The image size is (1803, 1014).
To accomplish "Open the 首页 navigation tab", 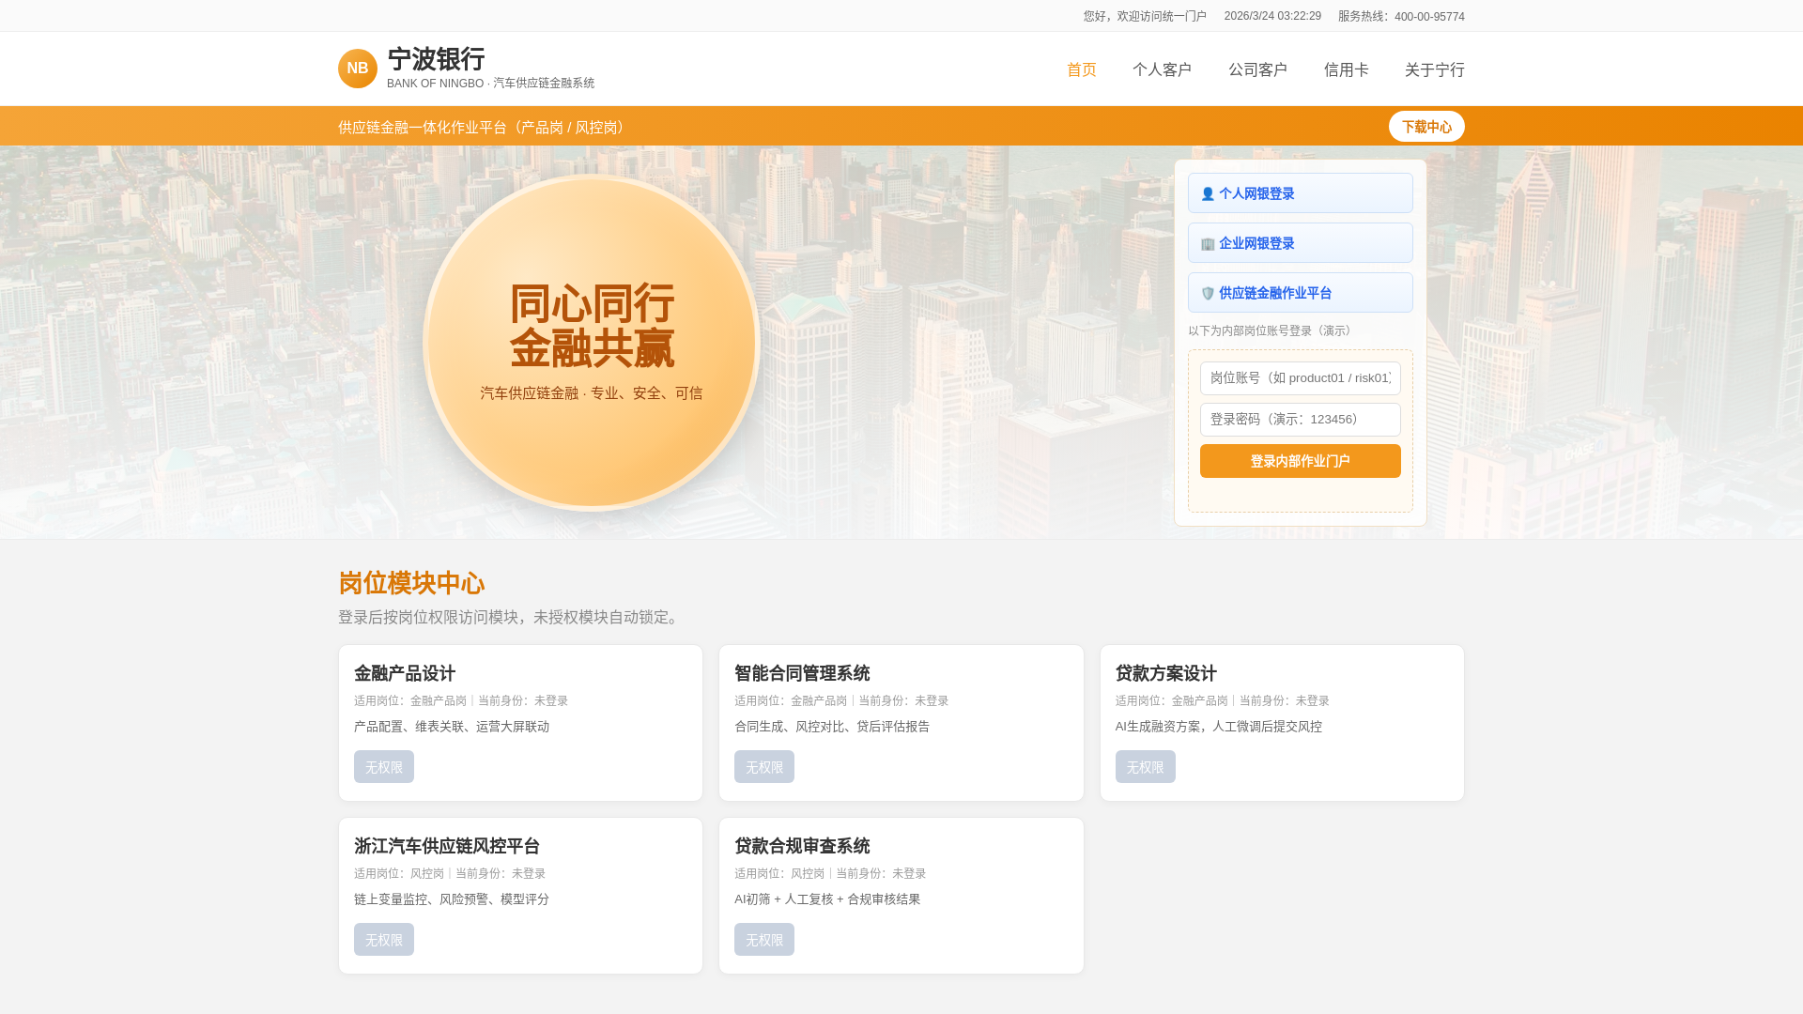I will (1081, 69).
